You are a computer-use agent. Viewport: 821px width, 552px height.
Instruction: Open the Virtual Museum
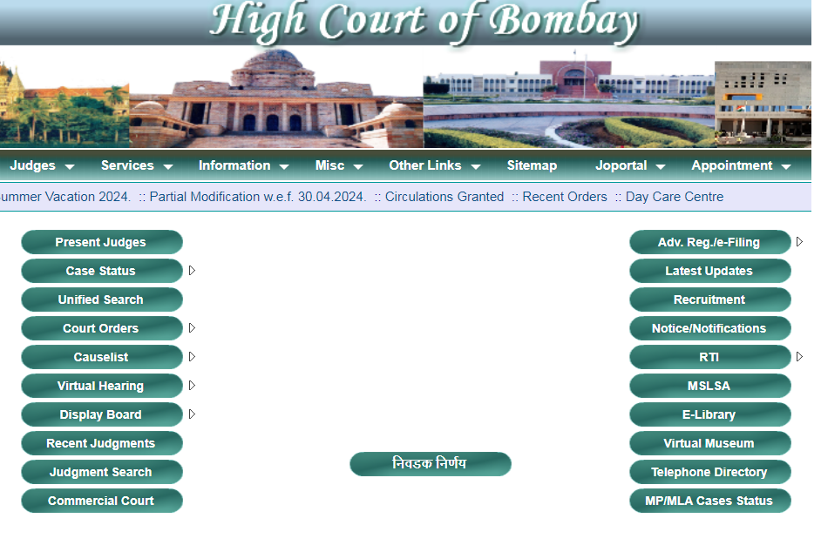710,444
